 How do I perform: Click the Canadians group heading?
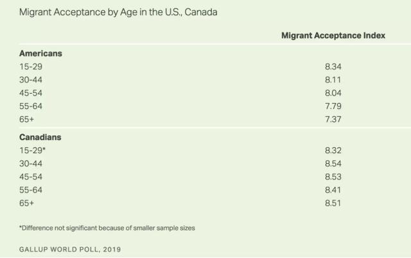[40, 137]
